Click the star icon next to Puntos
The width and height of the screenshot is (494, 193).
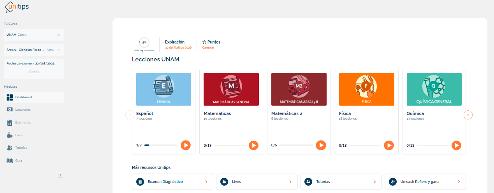point(204,42)
